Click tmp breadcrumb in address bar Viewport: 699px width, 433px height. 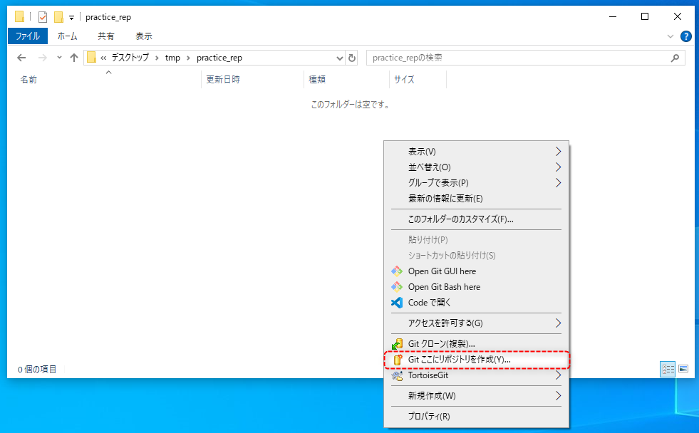click(172, 58)
